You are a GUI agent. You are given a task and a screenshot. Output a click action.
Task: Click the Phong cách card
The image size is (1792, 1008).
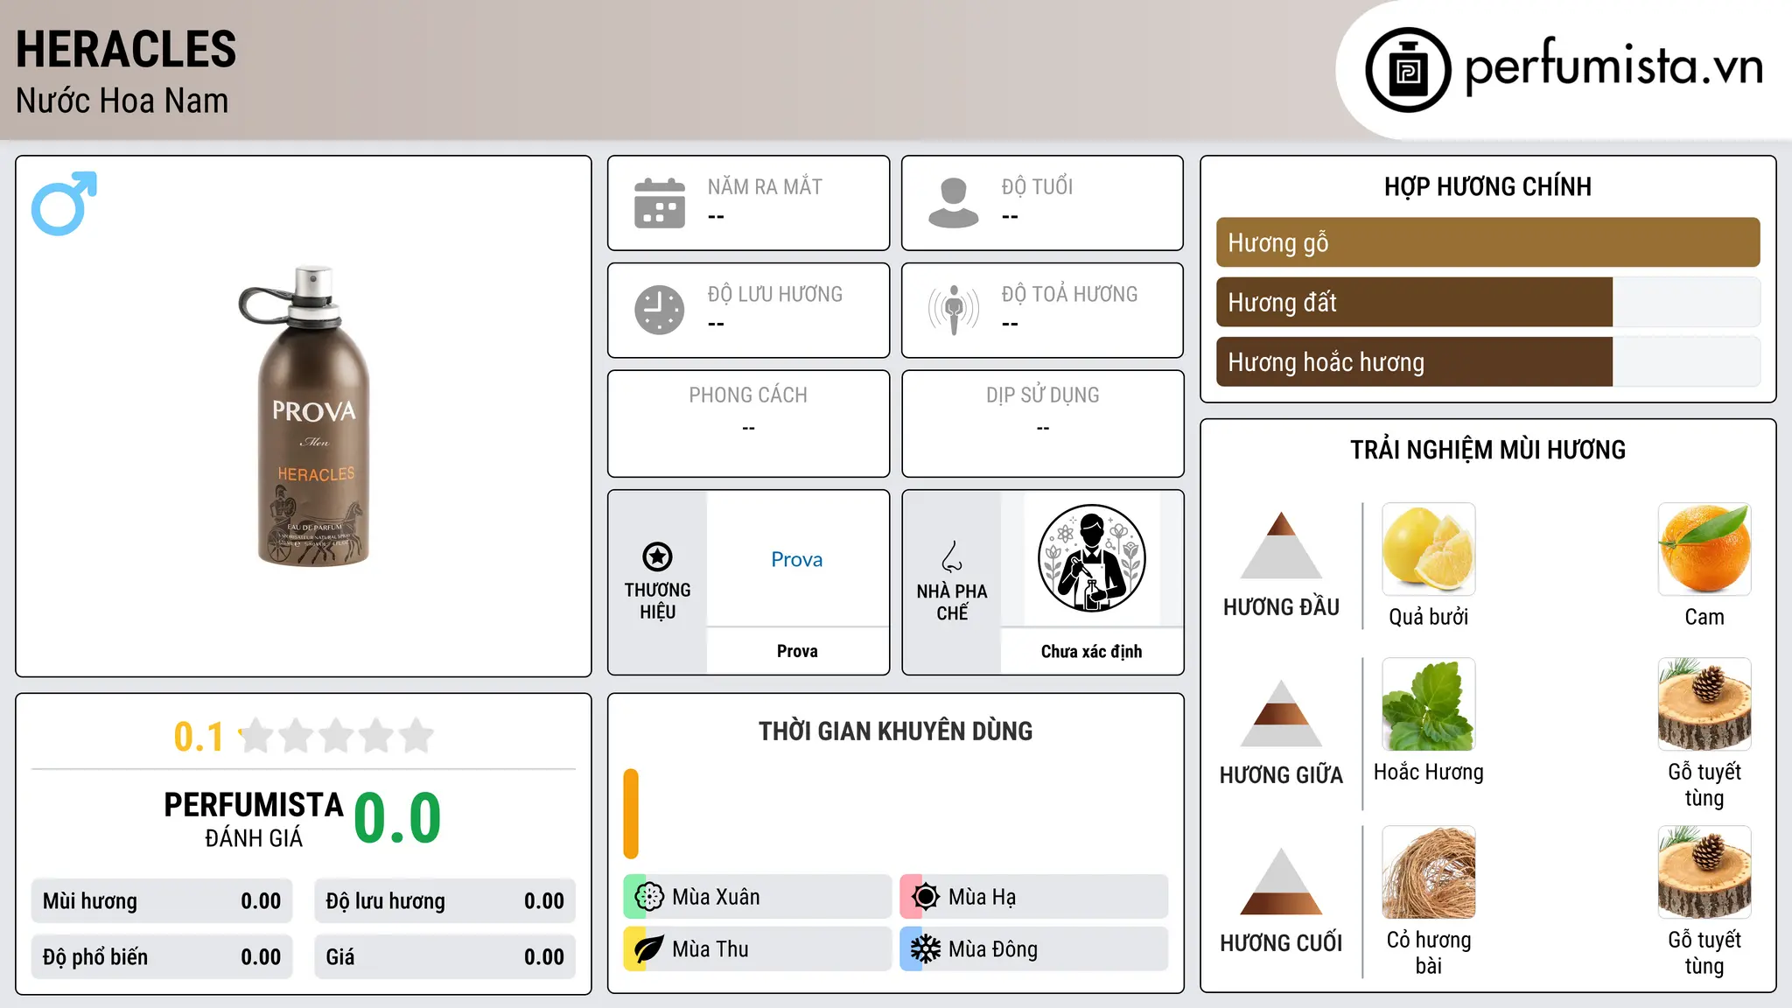click(749, 423)
